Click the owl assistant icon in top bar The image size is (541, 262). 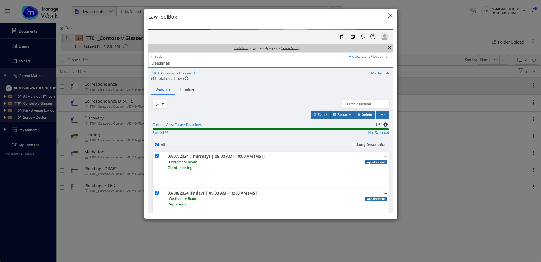click(473, 11)
